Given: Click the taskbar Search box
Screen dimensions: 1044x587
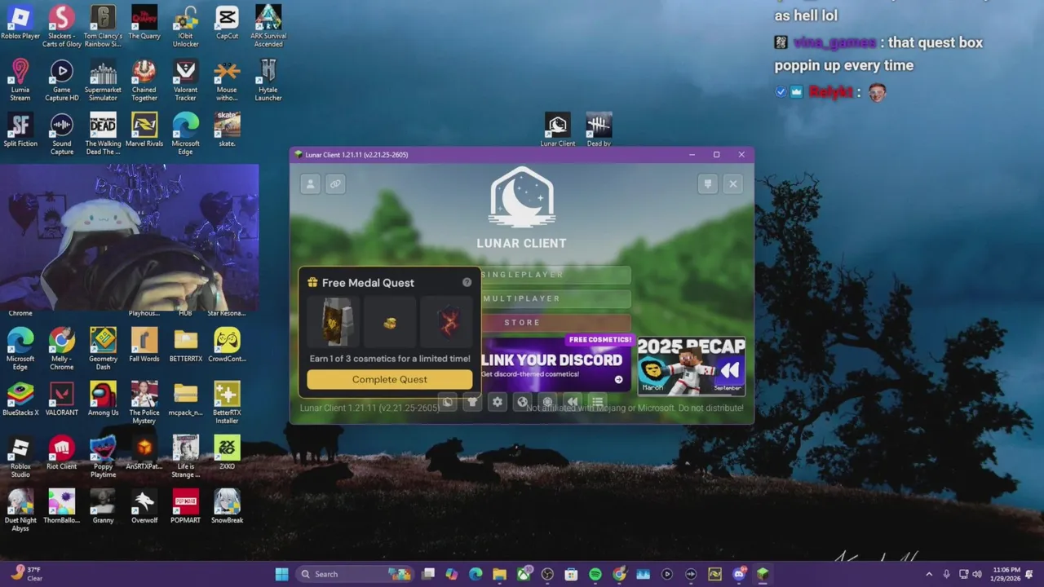Looking at the screenshot, I should click(x=356, y=574).
